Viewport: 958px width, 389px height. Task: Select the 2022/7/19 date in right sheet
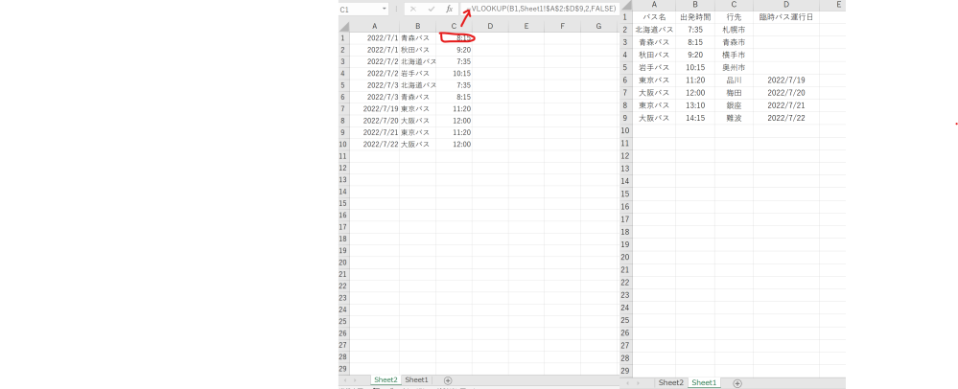click(x=785, y=80)
